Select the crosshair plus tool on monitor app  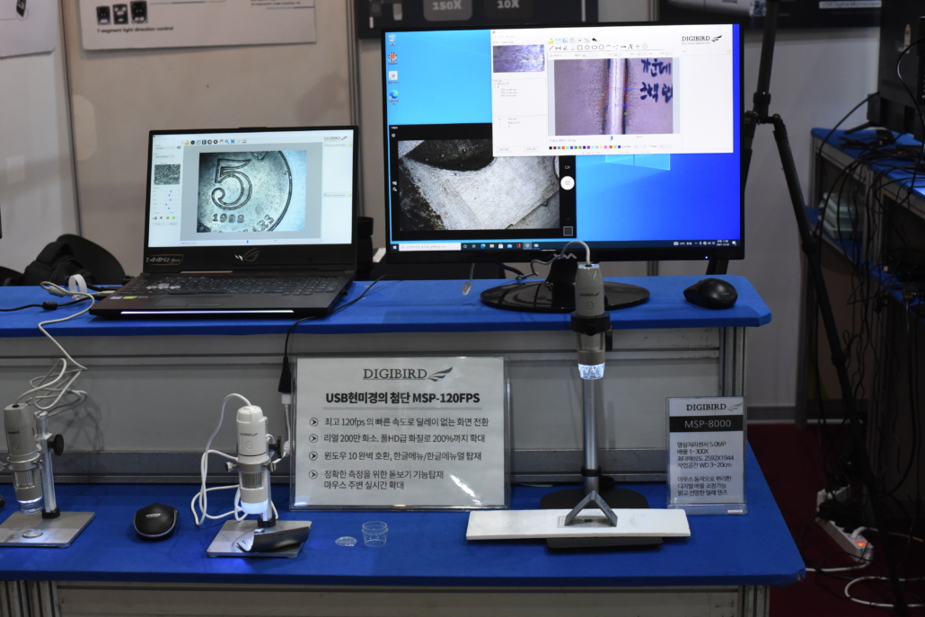638,47
